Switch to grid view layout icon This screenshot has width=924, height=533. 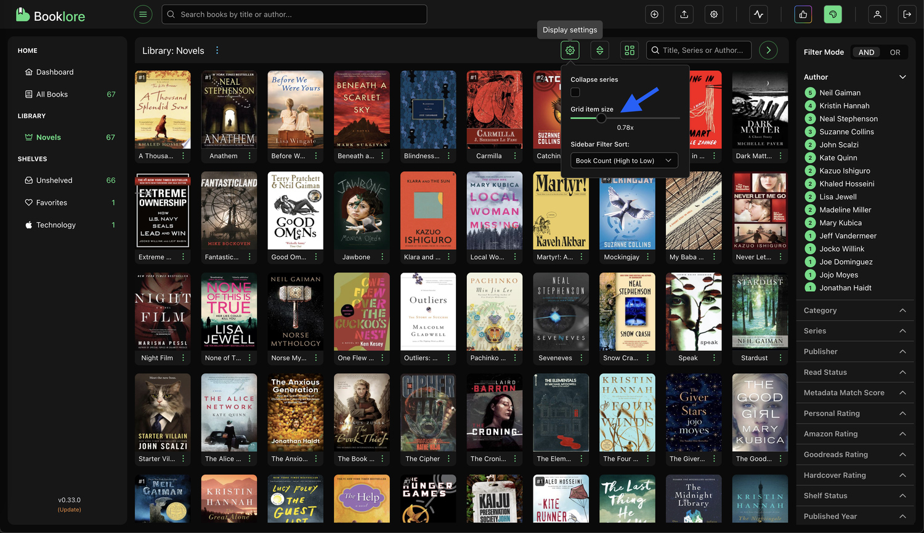629,50
